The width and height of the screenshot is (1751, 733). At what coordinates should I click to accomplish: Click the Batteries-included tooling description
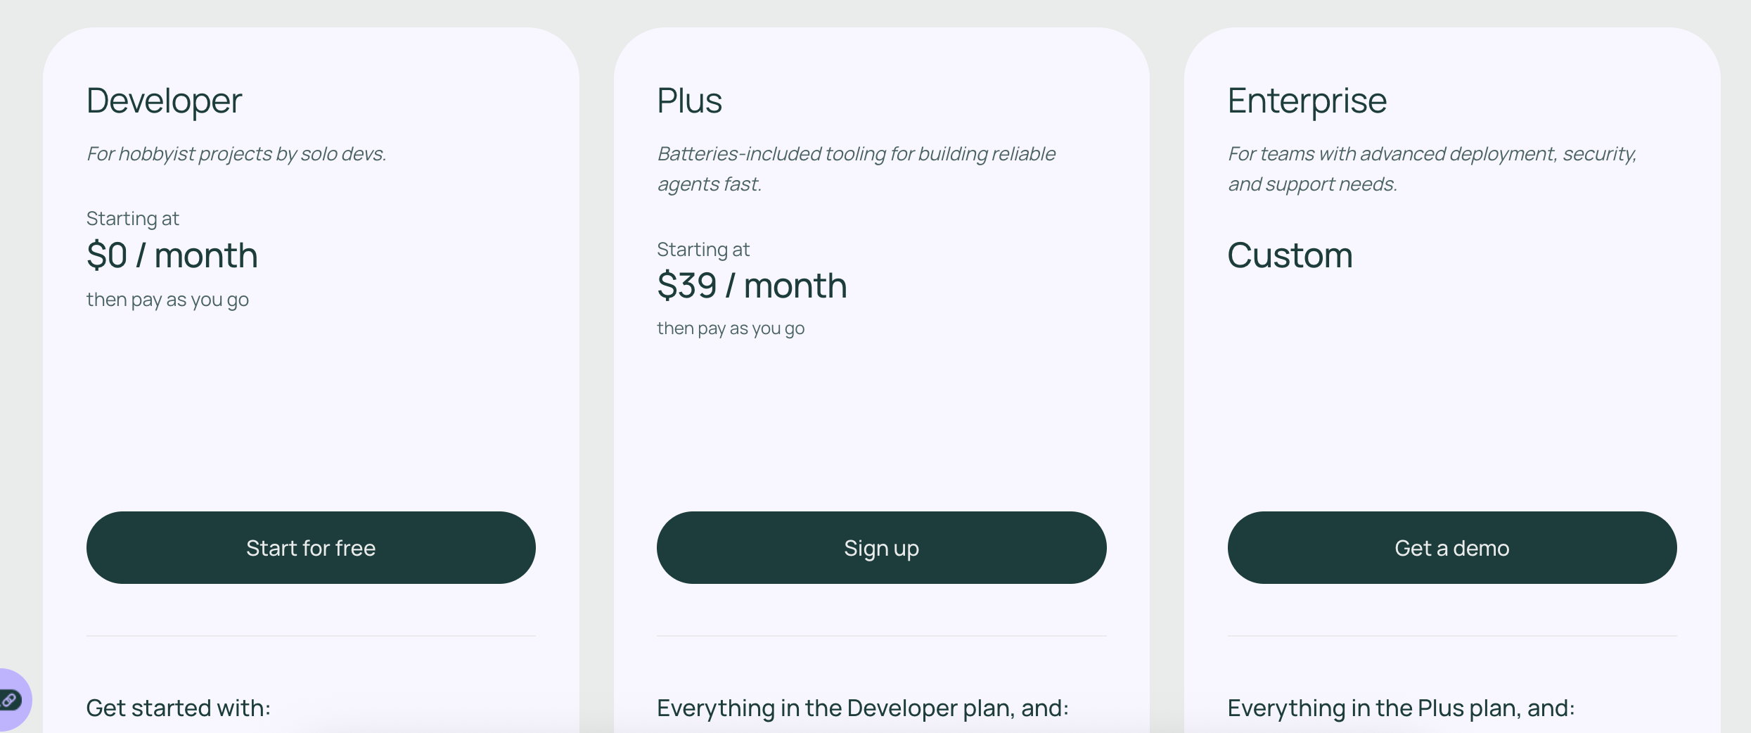tap(856, 169)
